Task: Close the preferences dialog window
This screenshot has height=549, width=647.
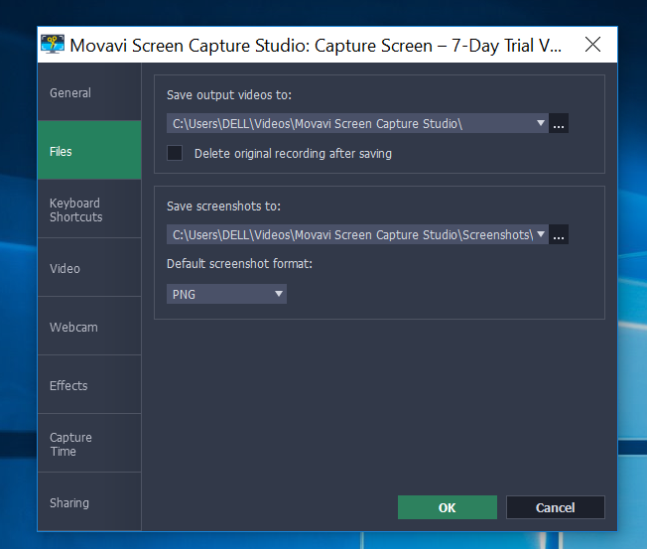Action: click(592, 45)
